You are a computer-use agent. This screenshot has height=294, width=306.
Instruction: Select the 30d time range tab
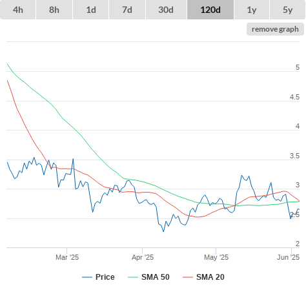[166, 10]
